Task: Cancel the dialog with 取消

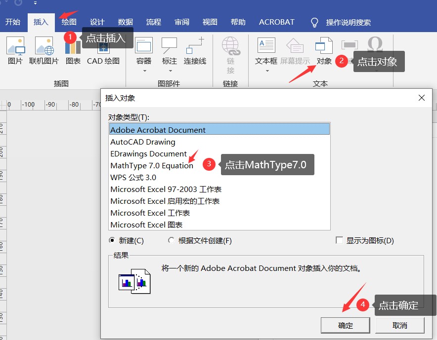Action: pos(400,325)
